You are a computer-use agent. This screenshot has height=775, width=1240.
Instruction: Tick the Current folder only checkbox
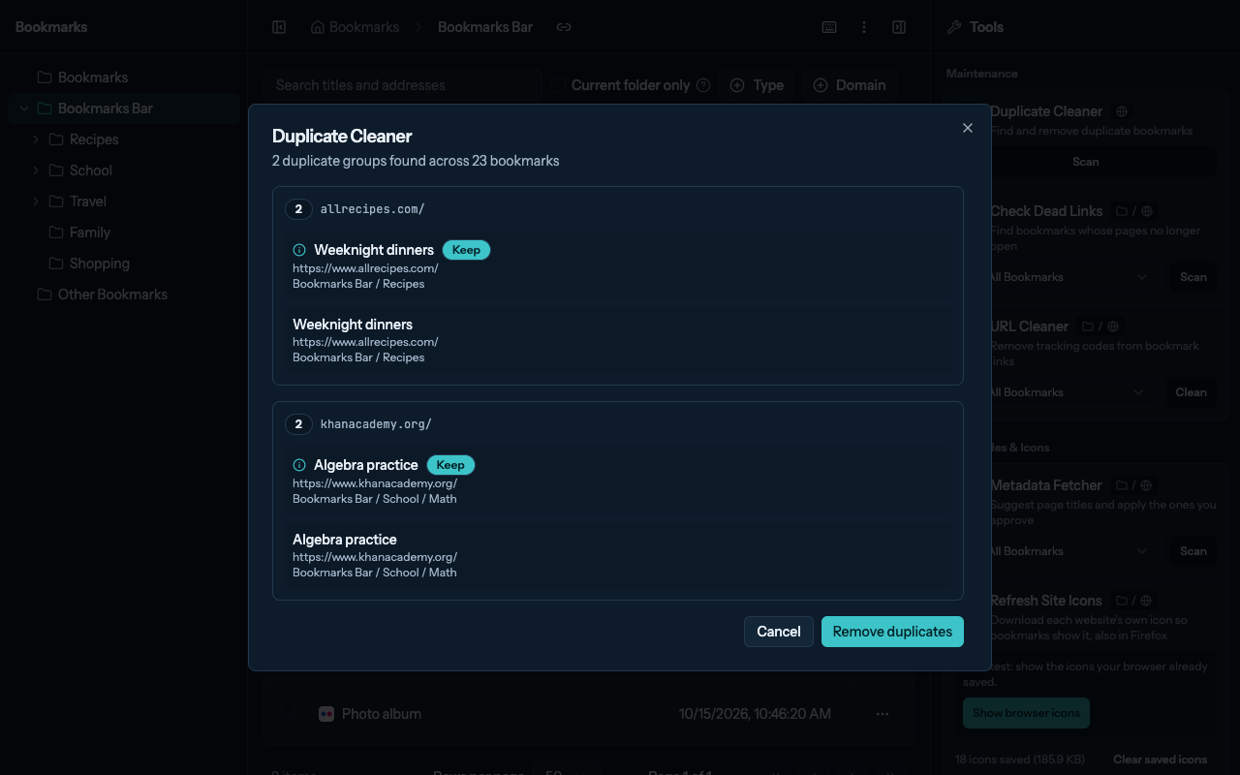[x=558, y=85]
